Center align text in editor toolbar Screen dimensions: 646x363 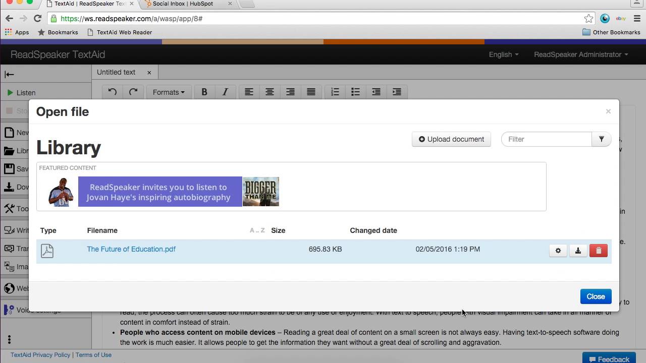click(270, 92)
